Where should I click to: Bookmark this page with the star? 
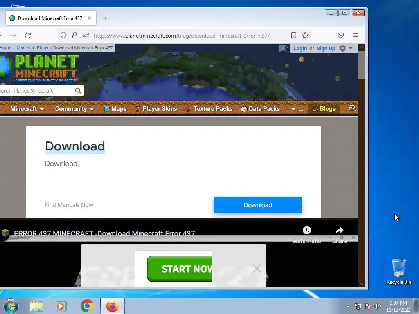305,35
